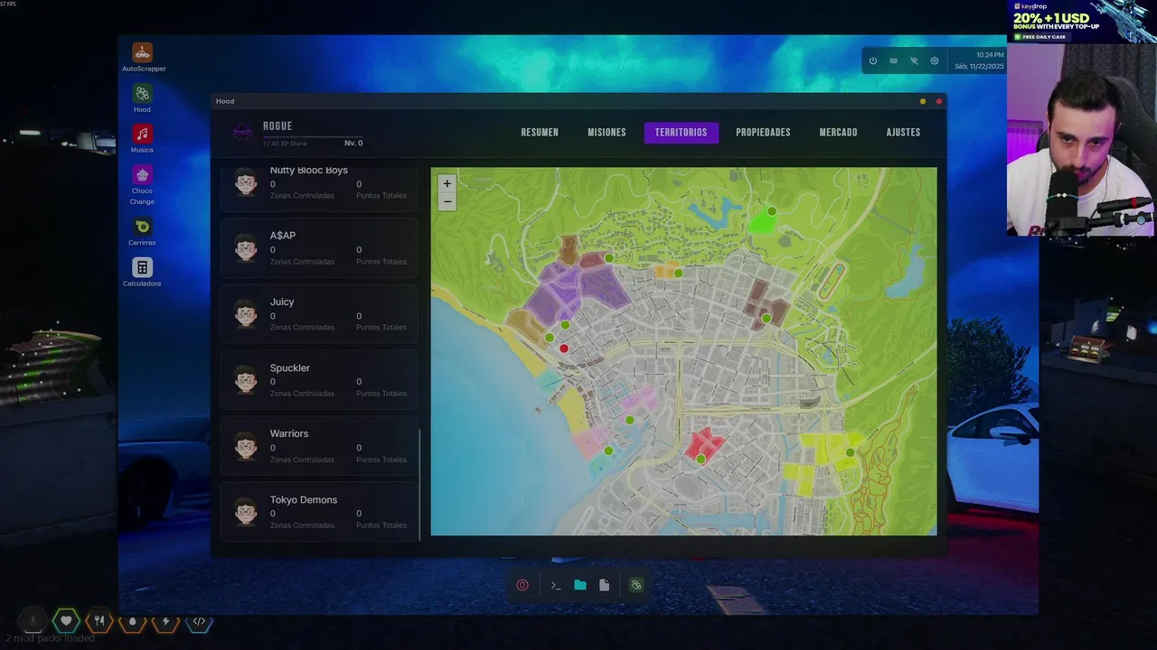Click the power icon in system tray
Screen dimensions: 1157x650
[872, 61]
